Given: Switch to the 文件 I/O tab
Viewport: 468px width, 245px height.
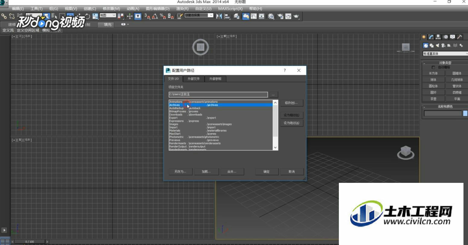Looking at the screenshot, I should pos(173,79).
